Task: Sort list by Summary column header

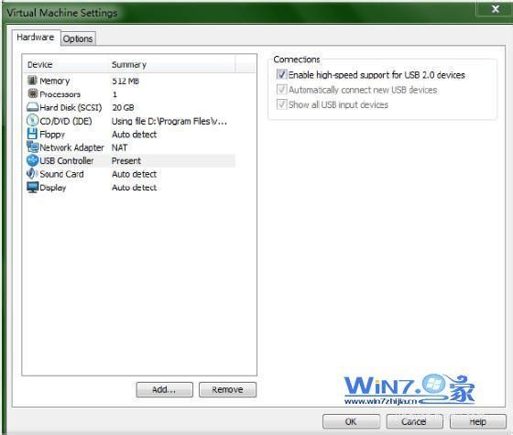Action: [171, 64]
